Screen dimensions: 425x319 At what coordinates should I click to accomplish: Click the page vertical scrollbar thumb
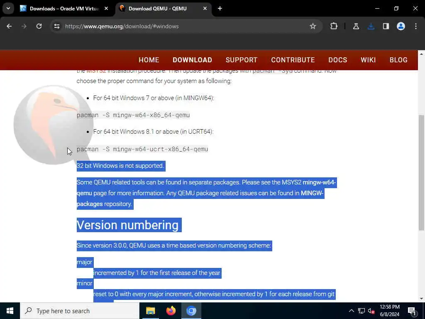click(421, 173)
